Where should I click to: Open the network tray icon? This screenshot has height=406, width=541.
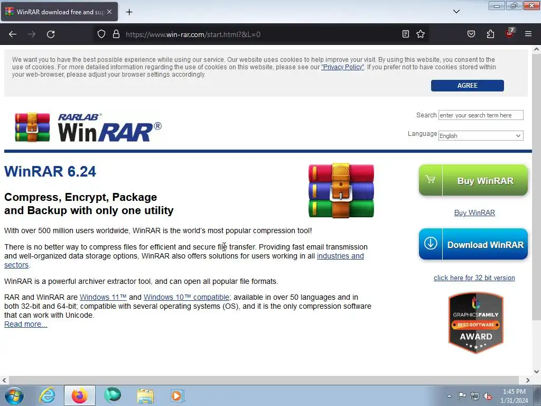click(475, 396)
